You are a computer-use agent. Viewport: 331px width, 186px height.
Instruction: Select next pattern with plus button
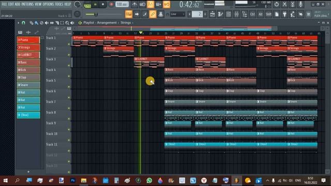coord(205,14)
